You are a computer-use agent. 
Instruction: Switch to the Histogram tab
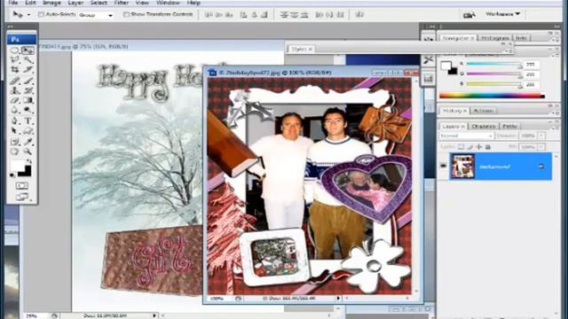495,38
